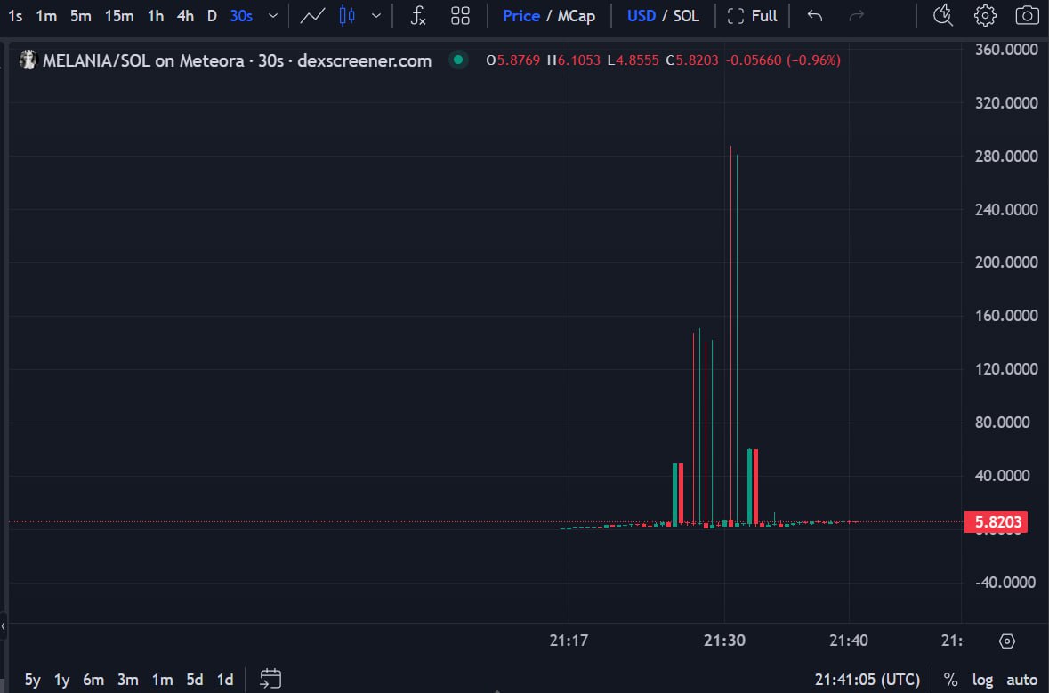Open the chart type dropdown arrow
1049x693 pixels.
376,16
